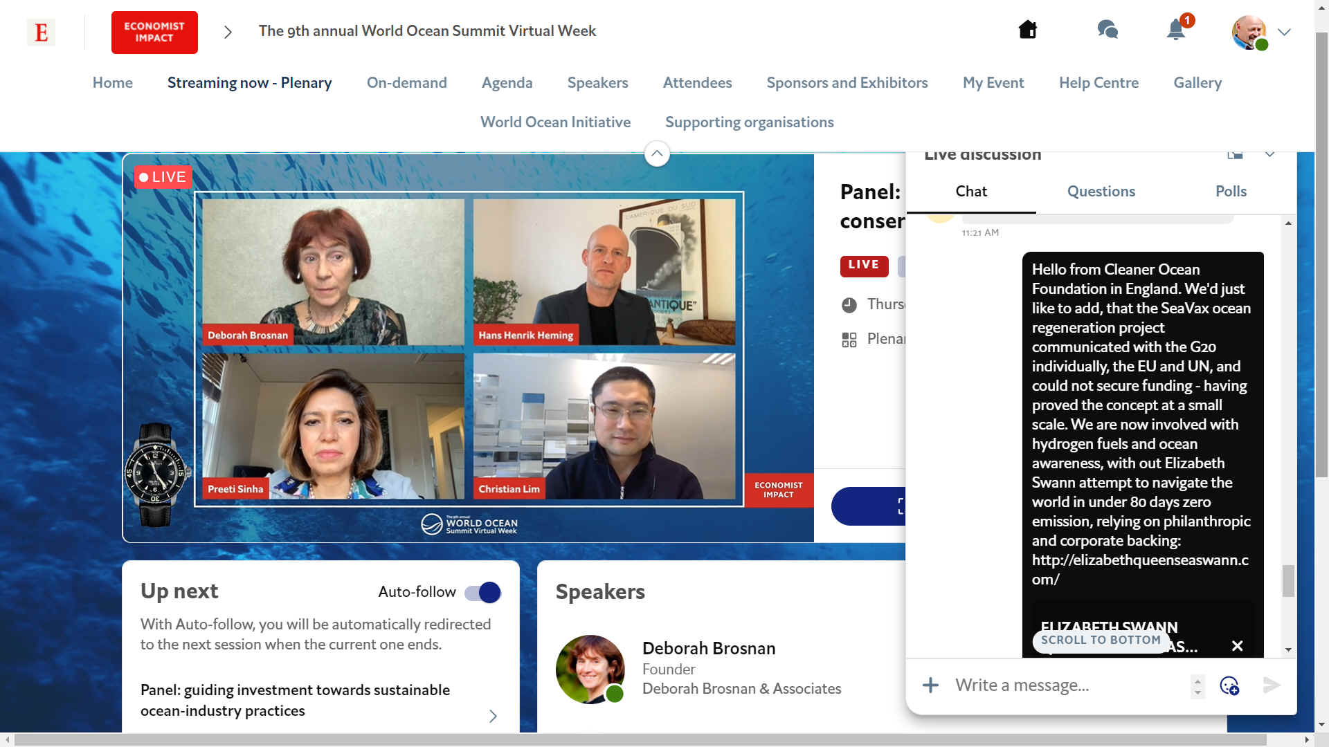Toggle the Auto-follow switch

click(x=482, y=593)
